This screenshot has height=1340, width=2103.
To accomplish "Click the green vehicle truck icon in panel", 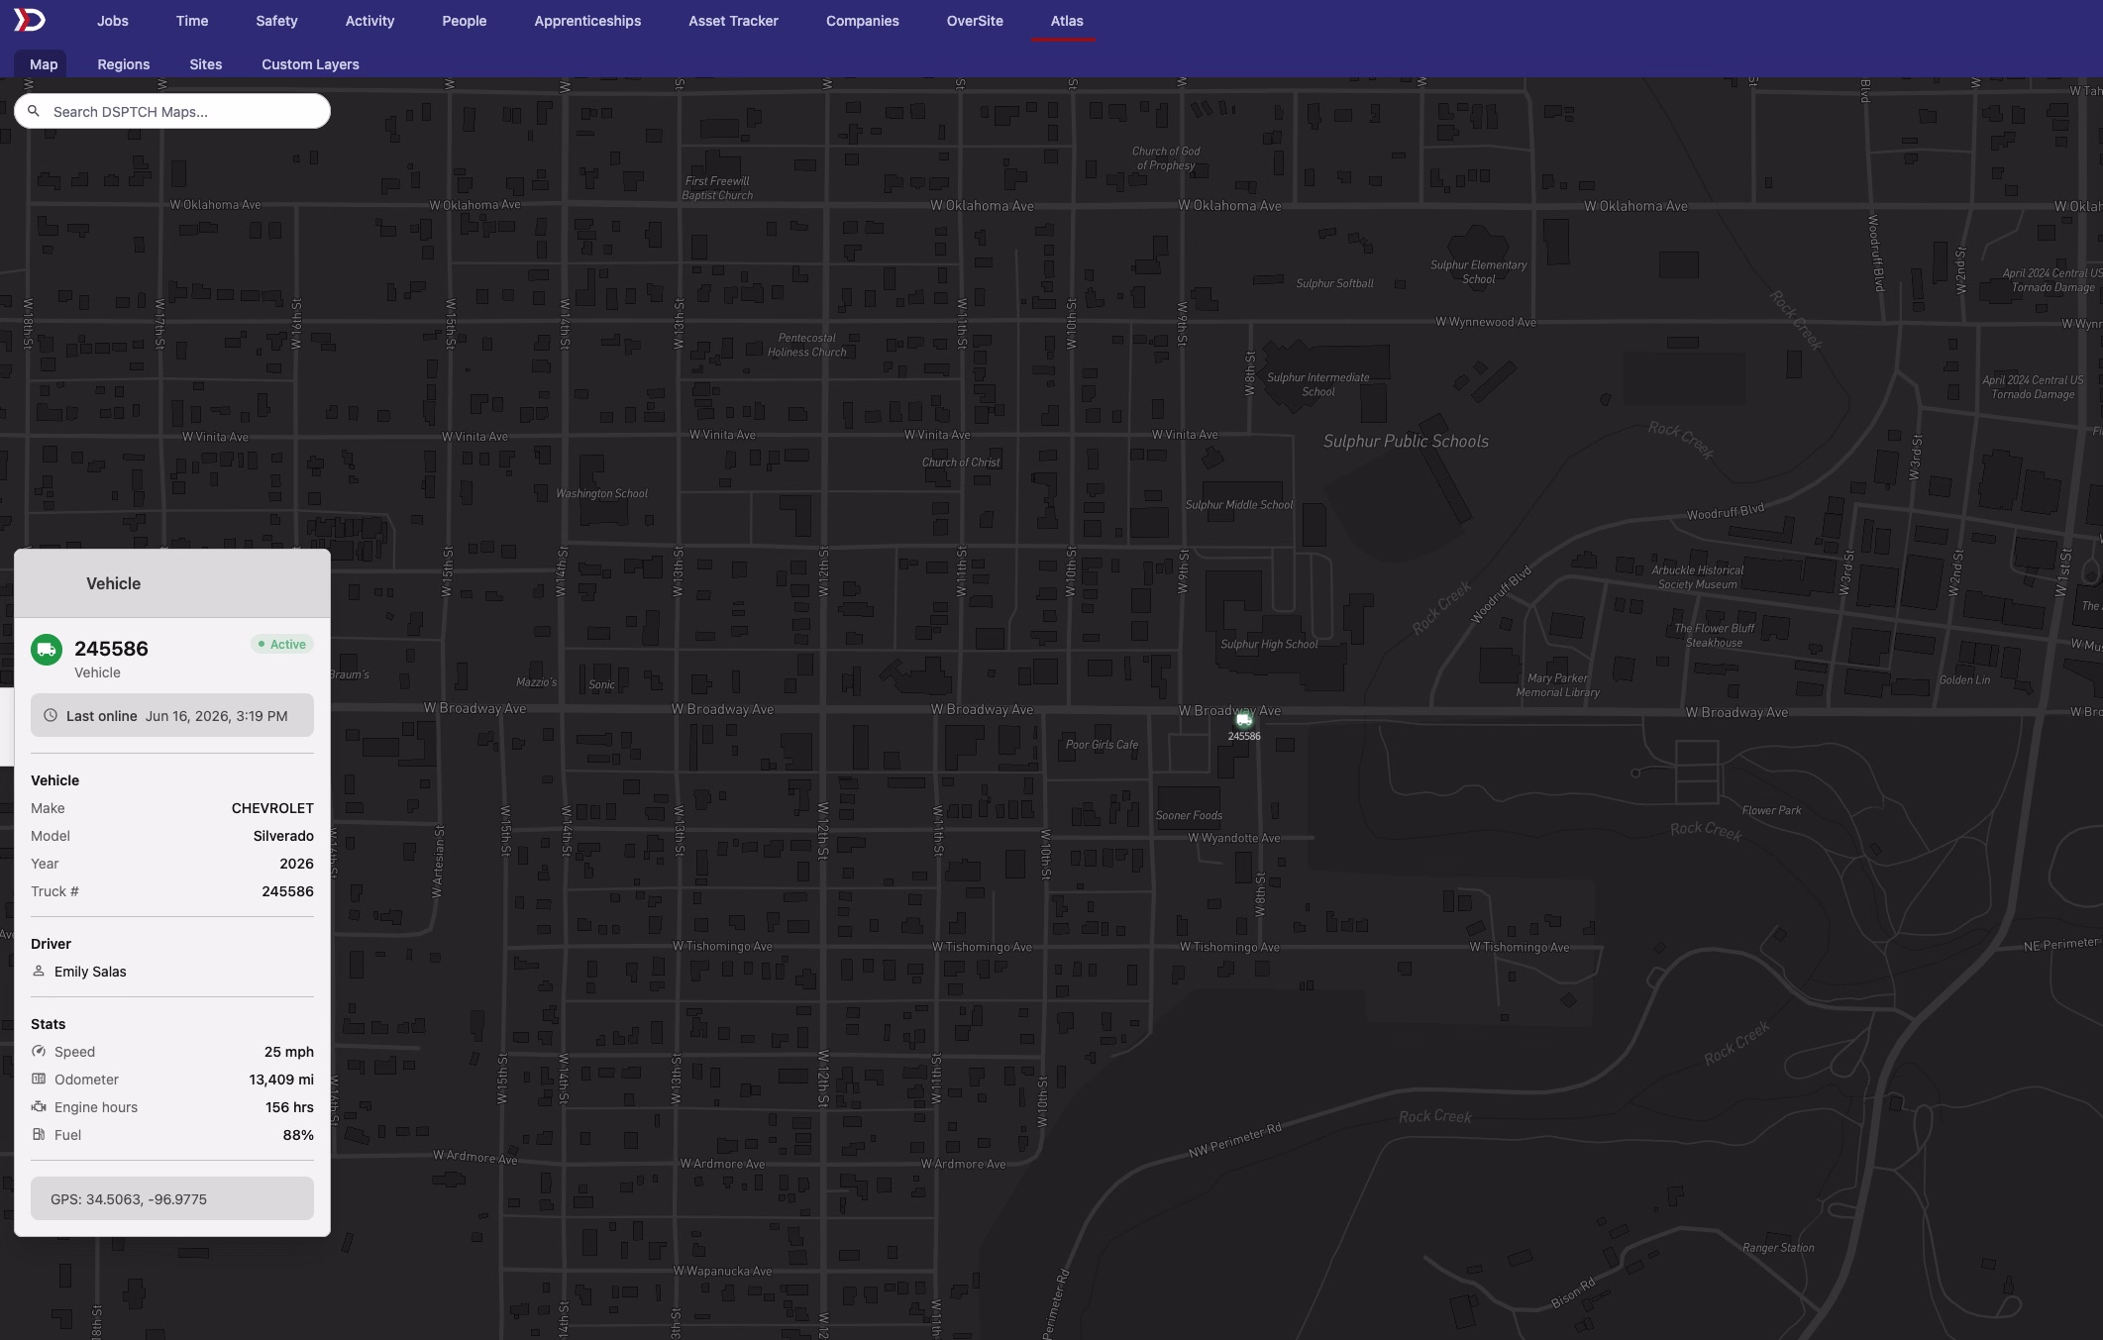I will click(x=47, y=650).
